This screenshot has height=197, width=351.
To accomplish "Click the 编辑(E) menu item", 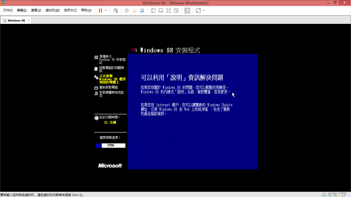I will coord(22,10).
